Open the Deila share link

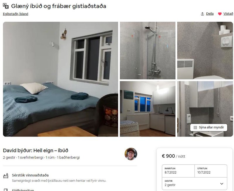pyautogui.click(x=210, y=14)
